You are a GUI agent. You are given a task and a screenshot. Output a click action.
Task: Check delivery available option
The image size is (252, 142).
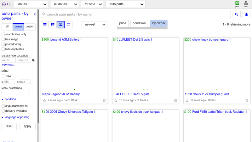tap(3, 111)
